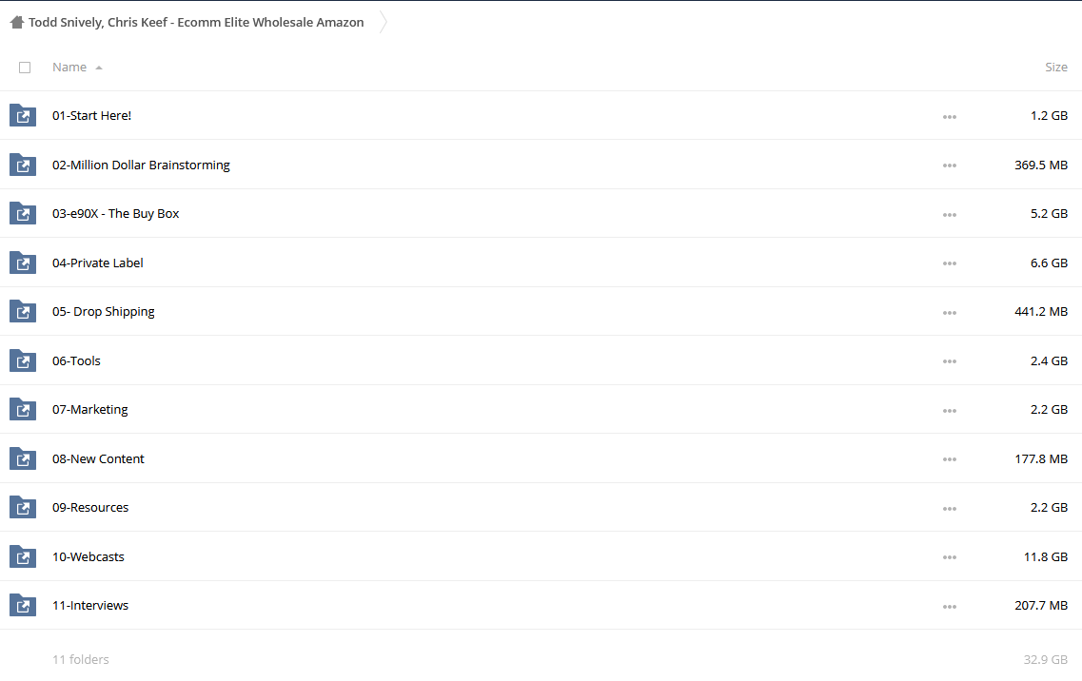Open the 11-Interviews folder
1082x681 pixels.
coord(90,605)
